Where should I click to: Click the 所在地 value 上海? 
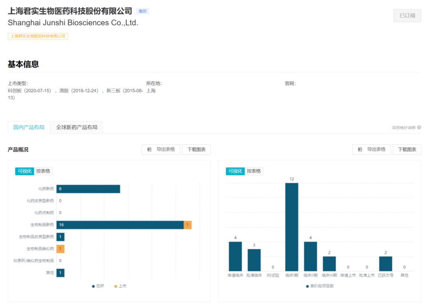[151, 91]
